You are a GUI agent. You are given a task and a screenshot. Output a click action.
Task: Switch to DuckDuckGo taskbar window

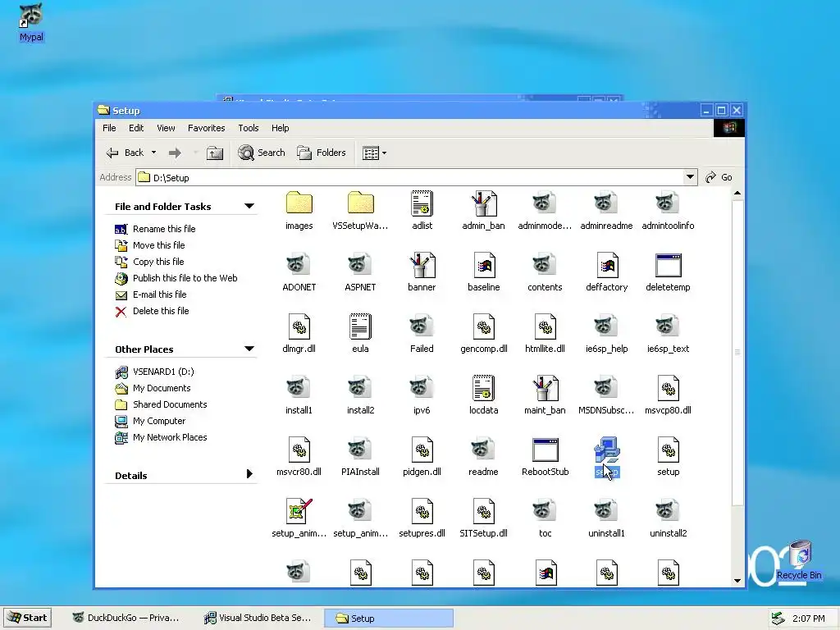coord(126,618)
